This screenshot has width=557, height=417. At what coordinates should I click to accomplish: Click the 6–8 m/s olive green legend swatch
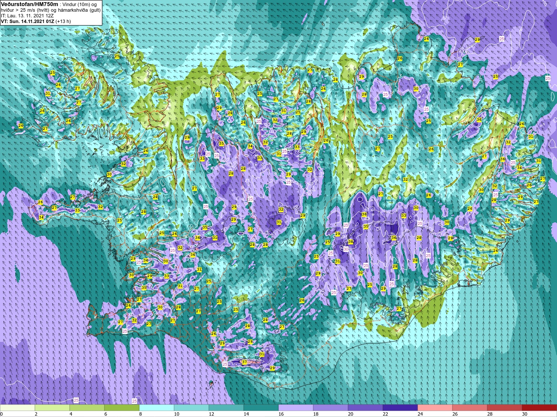(x=122, y=408)
